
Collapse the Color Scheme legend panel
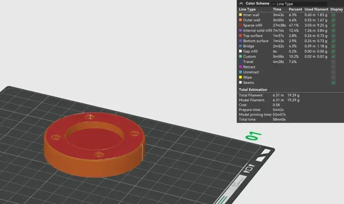tap(241, 3)
